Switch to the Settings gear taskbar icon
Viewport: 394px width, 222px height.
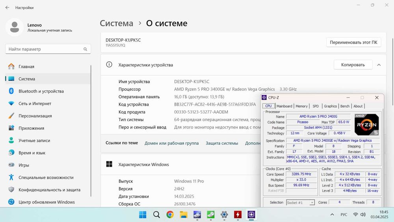[x=224, y=215]
